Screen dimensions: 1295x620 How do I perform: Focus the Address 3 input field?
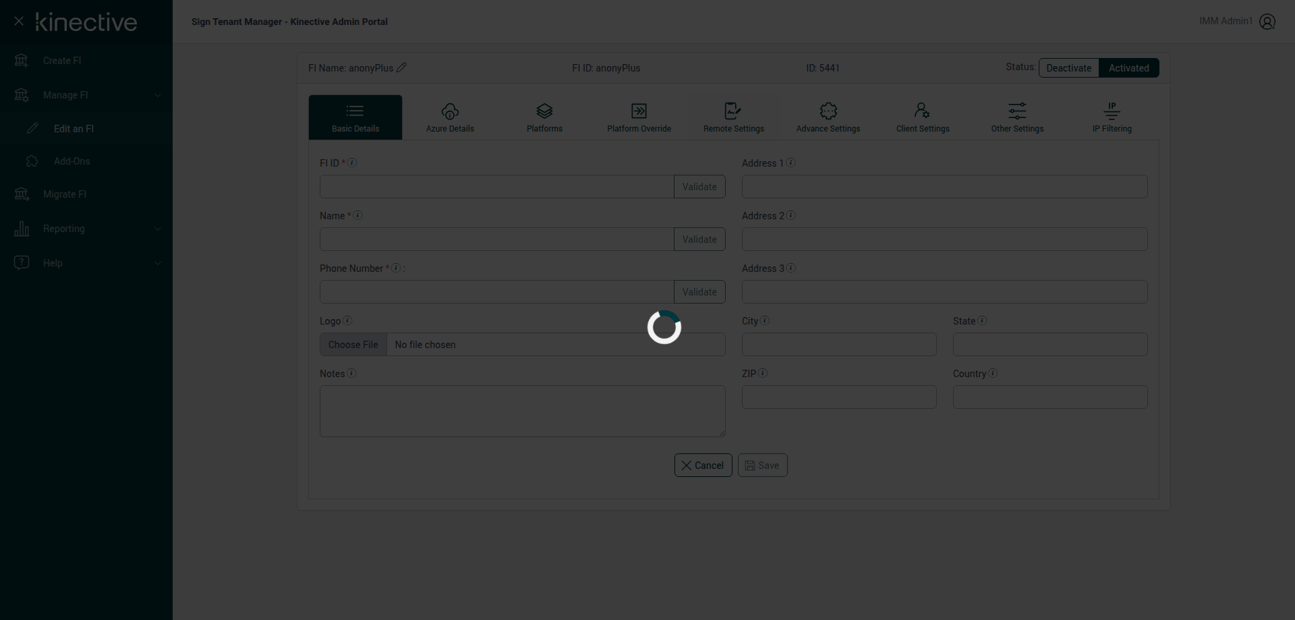coord(945,292)
